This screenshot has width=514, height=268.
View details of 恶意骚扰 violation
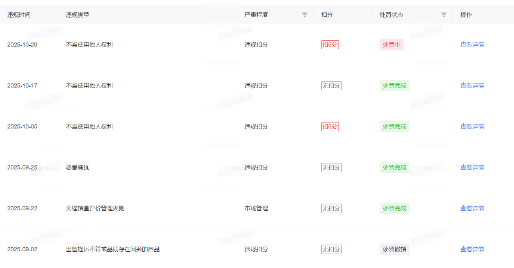tap(472, 168)
